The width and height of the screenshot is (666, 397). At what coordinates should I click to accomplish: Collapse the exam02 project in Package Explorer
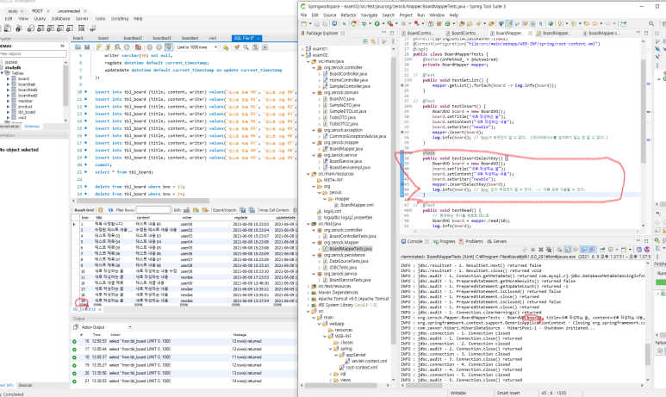pos(303,55)
